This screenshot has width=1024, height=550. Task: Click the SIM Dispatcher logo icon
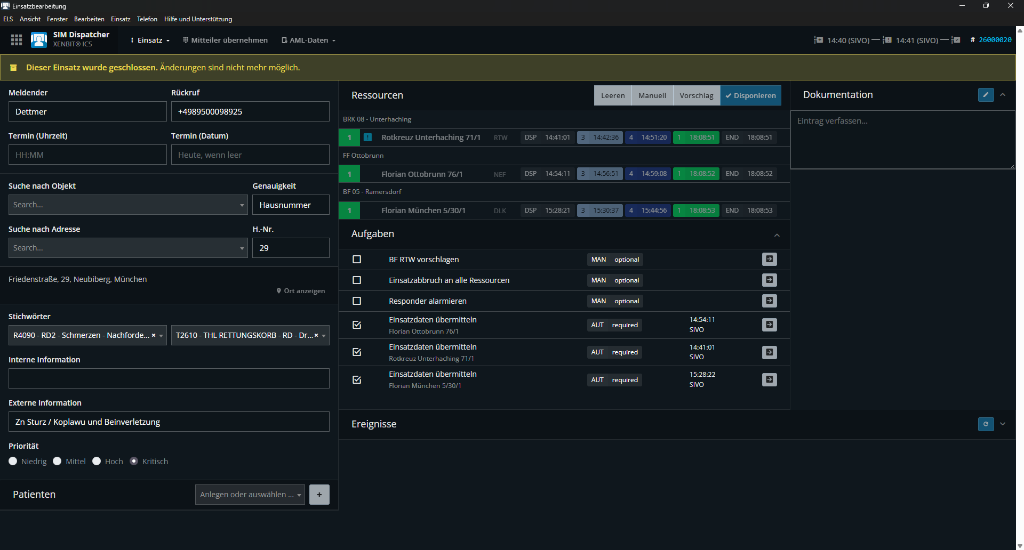point(39,40)
